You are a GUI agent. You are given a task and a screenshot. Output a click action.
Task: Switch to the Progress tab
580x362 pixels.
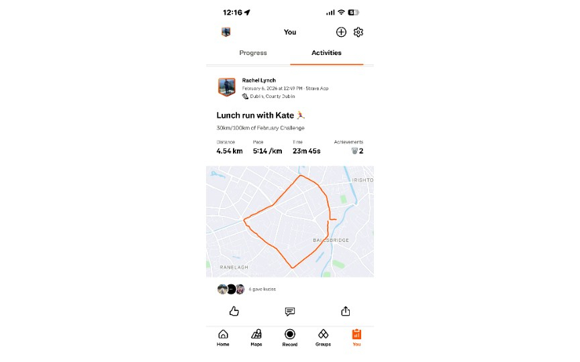pos(253,53)
